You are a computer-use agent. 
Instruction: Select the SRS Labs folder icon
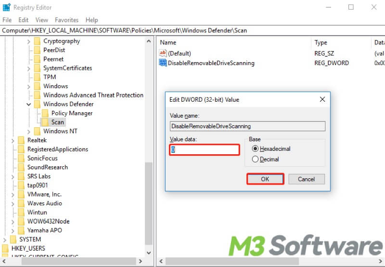point(21,176)
